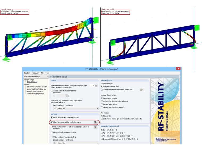The height and width of the screenshot is (152, 202).
Task: Open the Nastavení menu
Action: coord(36,73)
